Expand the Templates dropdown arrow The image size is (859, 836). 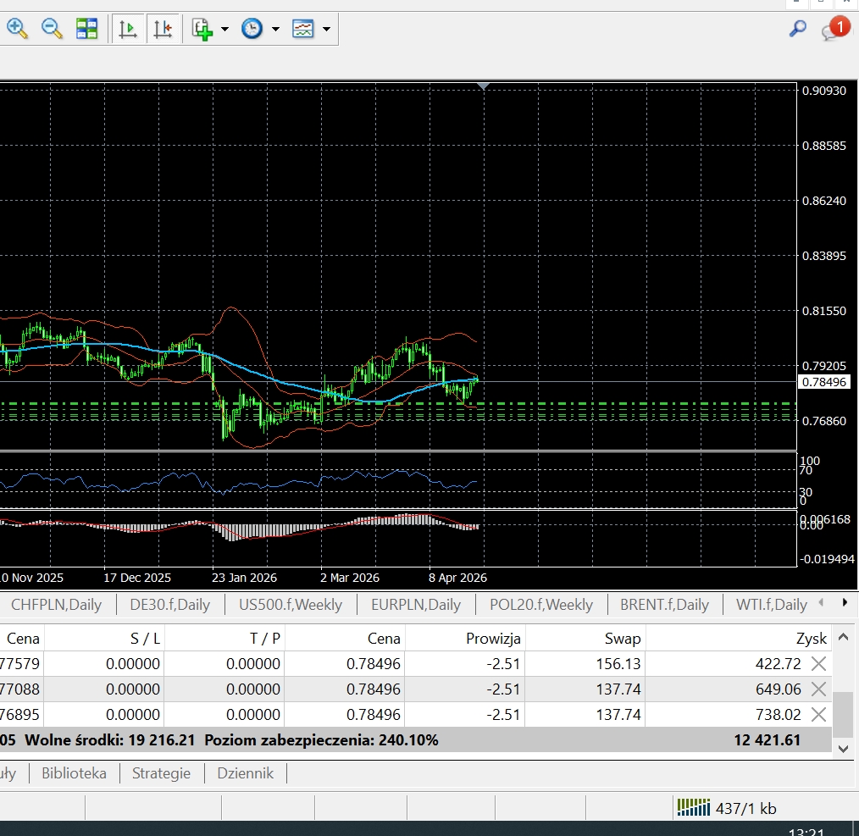tap(326, 30)
